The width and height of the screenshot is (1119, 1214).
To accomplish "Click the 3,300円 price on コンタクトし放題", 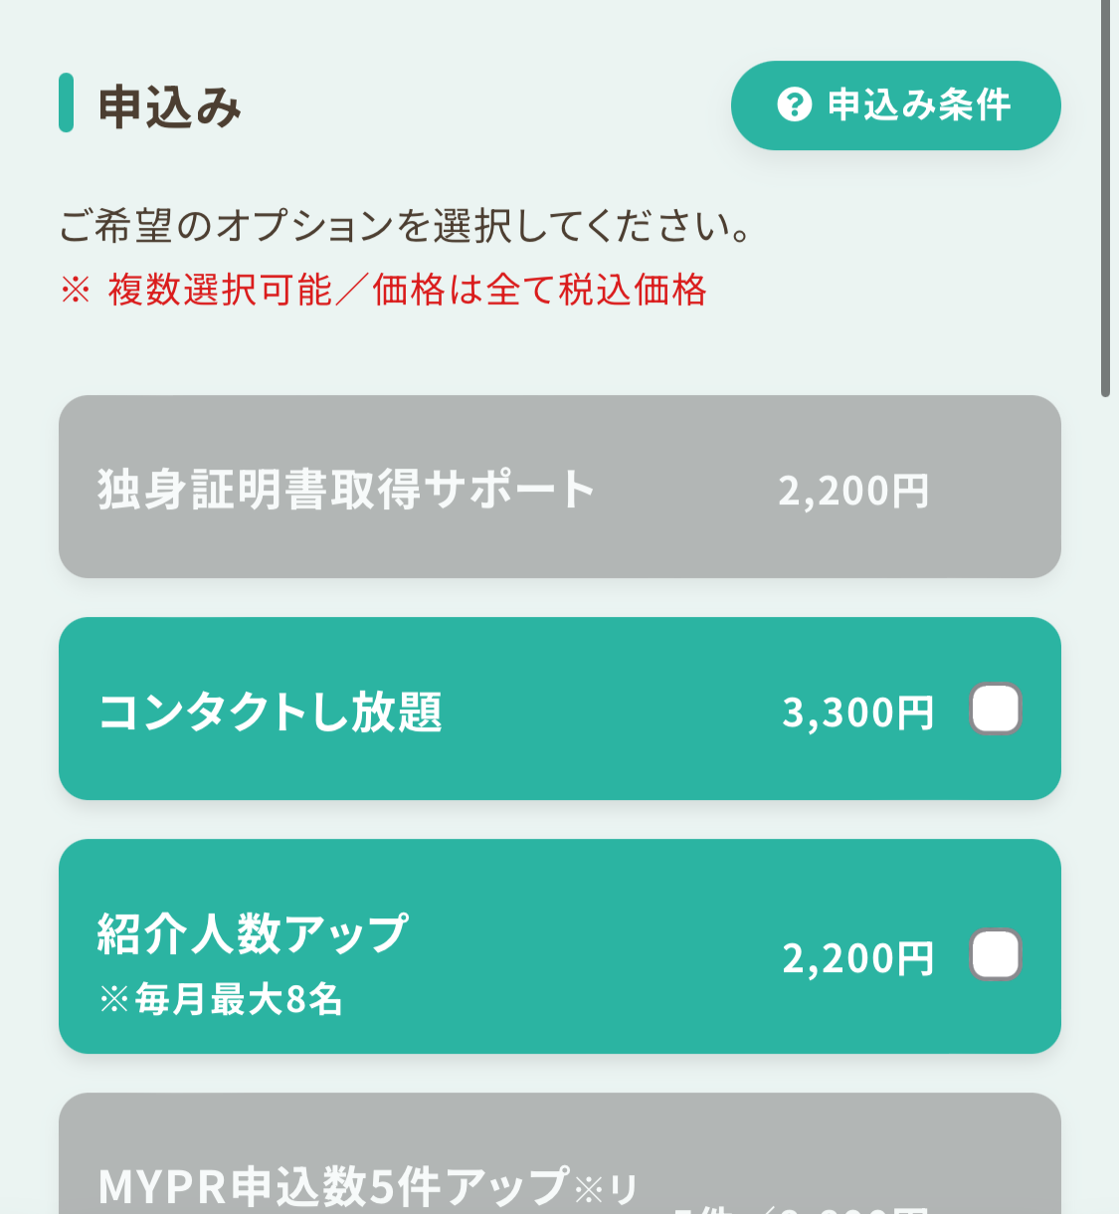I will [x=857, y=712].
